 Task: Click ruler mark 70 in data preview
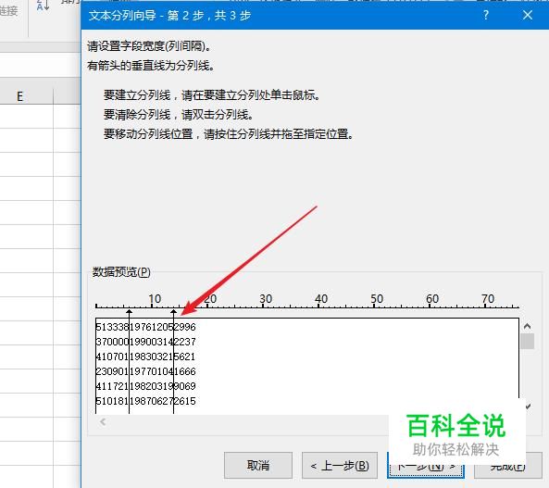(x=488, y=299)
